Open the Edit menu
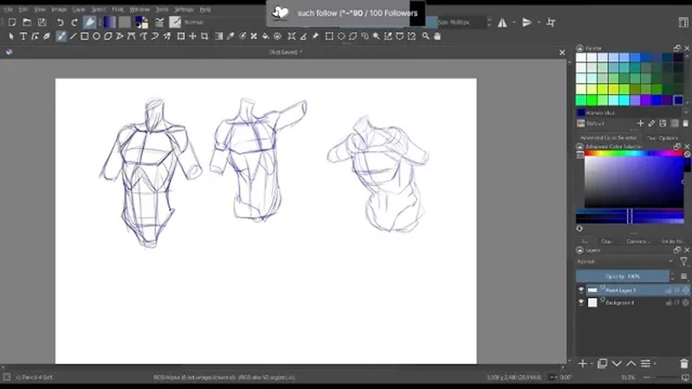692x389 pixels. click(23, 10)
